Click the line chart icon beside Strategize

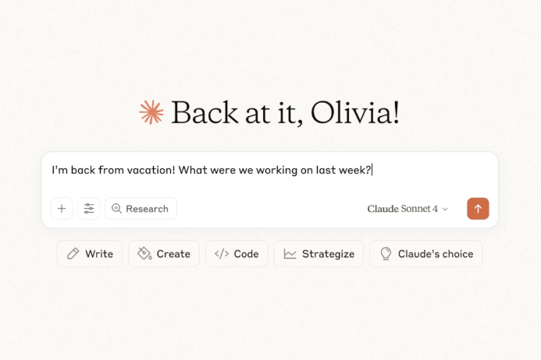290,254
